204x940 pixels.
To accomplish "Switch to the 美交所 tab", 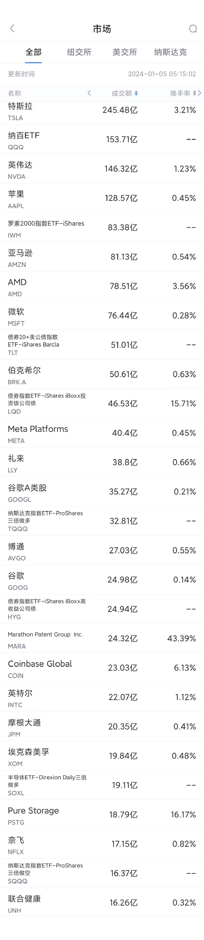I will coord(125,52).
